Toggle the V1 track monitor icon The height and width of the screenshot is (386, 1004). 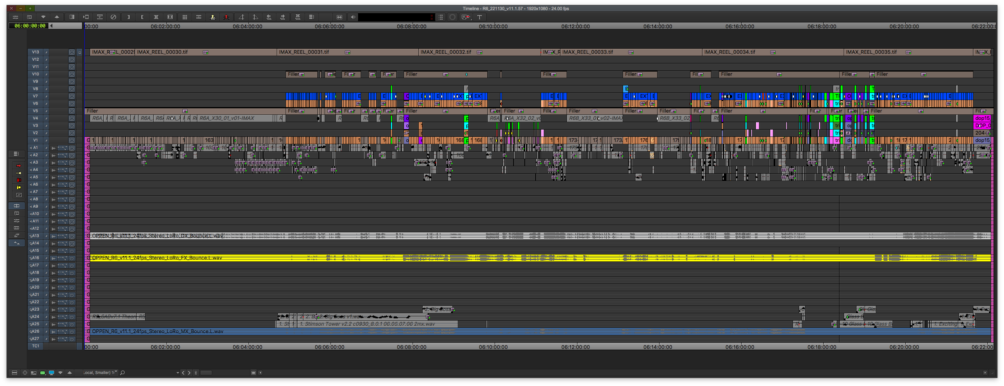tap(72, 141)
